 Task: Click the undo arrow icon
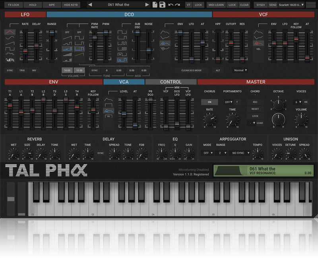click(171, 5)
